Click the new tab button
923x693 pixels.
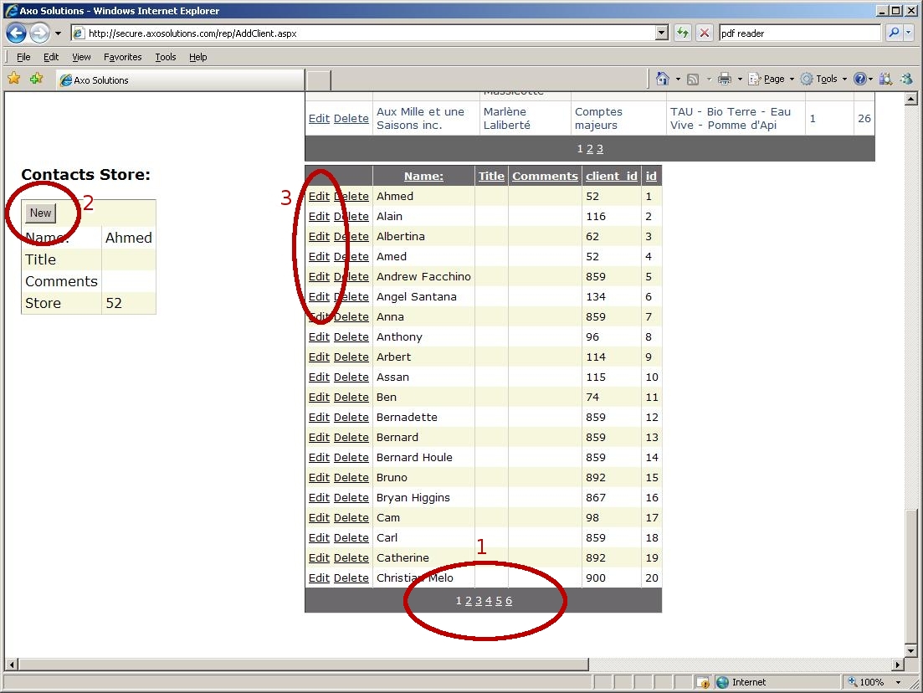pos(319,80)
